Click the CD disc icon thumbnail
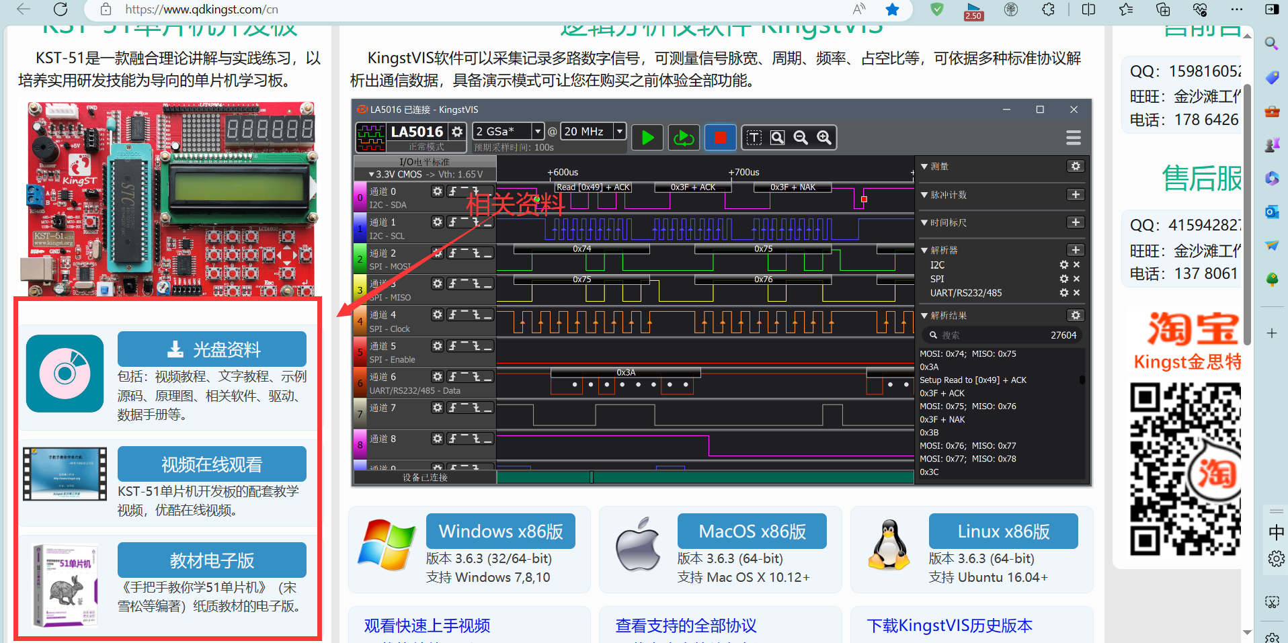 pyautogui.click(x=65, y=374)
